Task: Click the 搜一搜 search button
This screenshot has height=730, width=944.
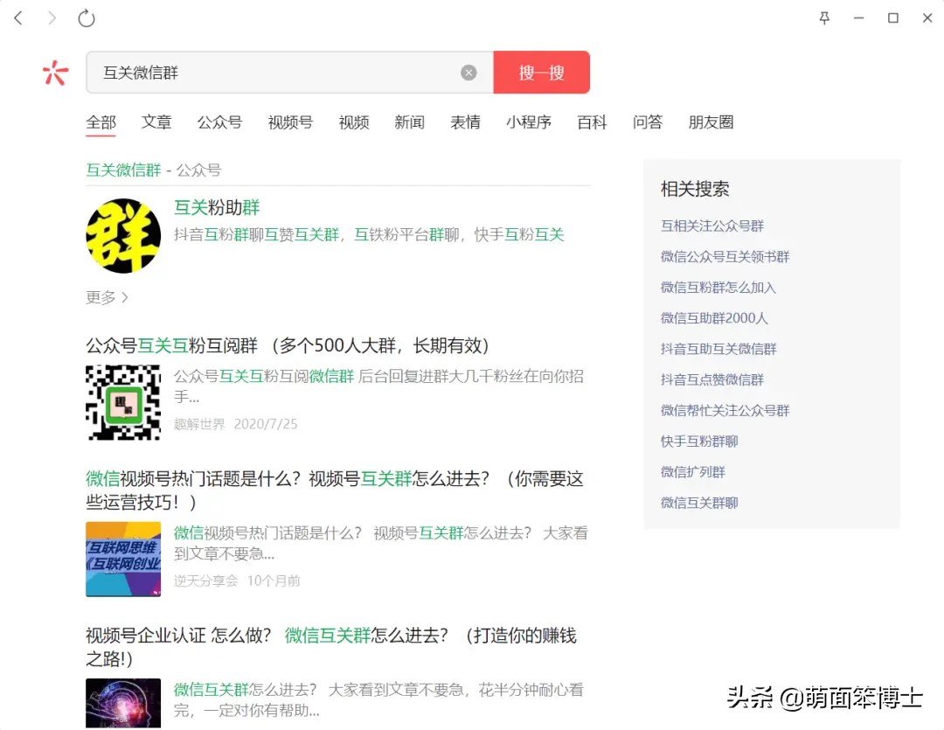Action: point(541,73)
